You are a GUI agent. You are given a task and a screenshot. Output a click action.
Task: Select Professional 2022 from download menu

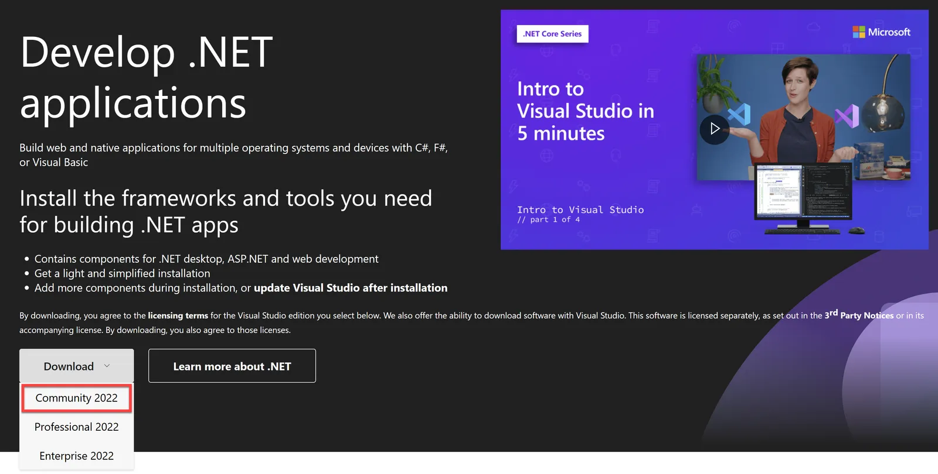(77, 427)
